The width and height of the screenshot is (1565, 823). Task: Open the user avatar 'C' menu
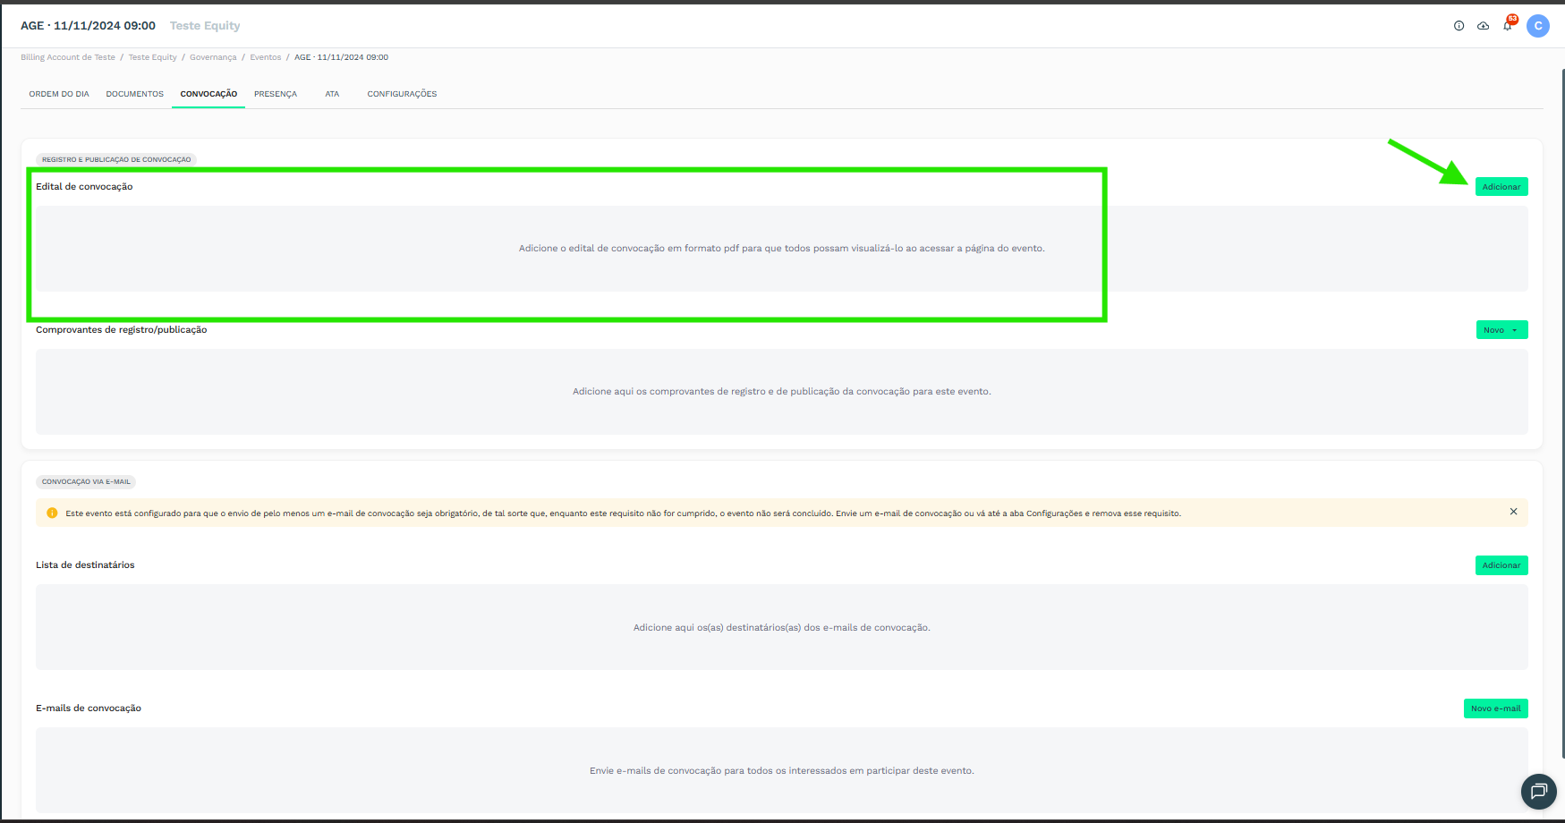click(1537, 26)
